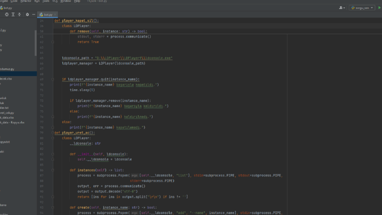382x215 pixels.
Task: Click 'LDPlayer(ldconsole_path)' on line 66
Action: pos(122,63)
